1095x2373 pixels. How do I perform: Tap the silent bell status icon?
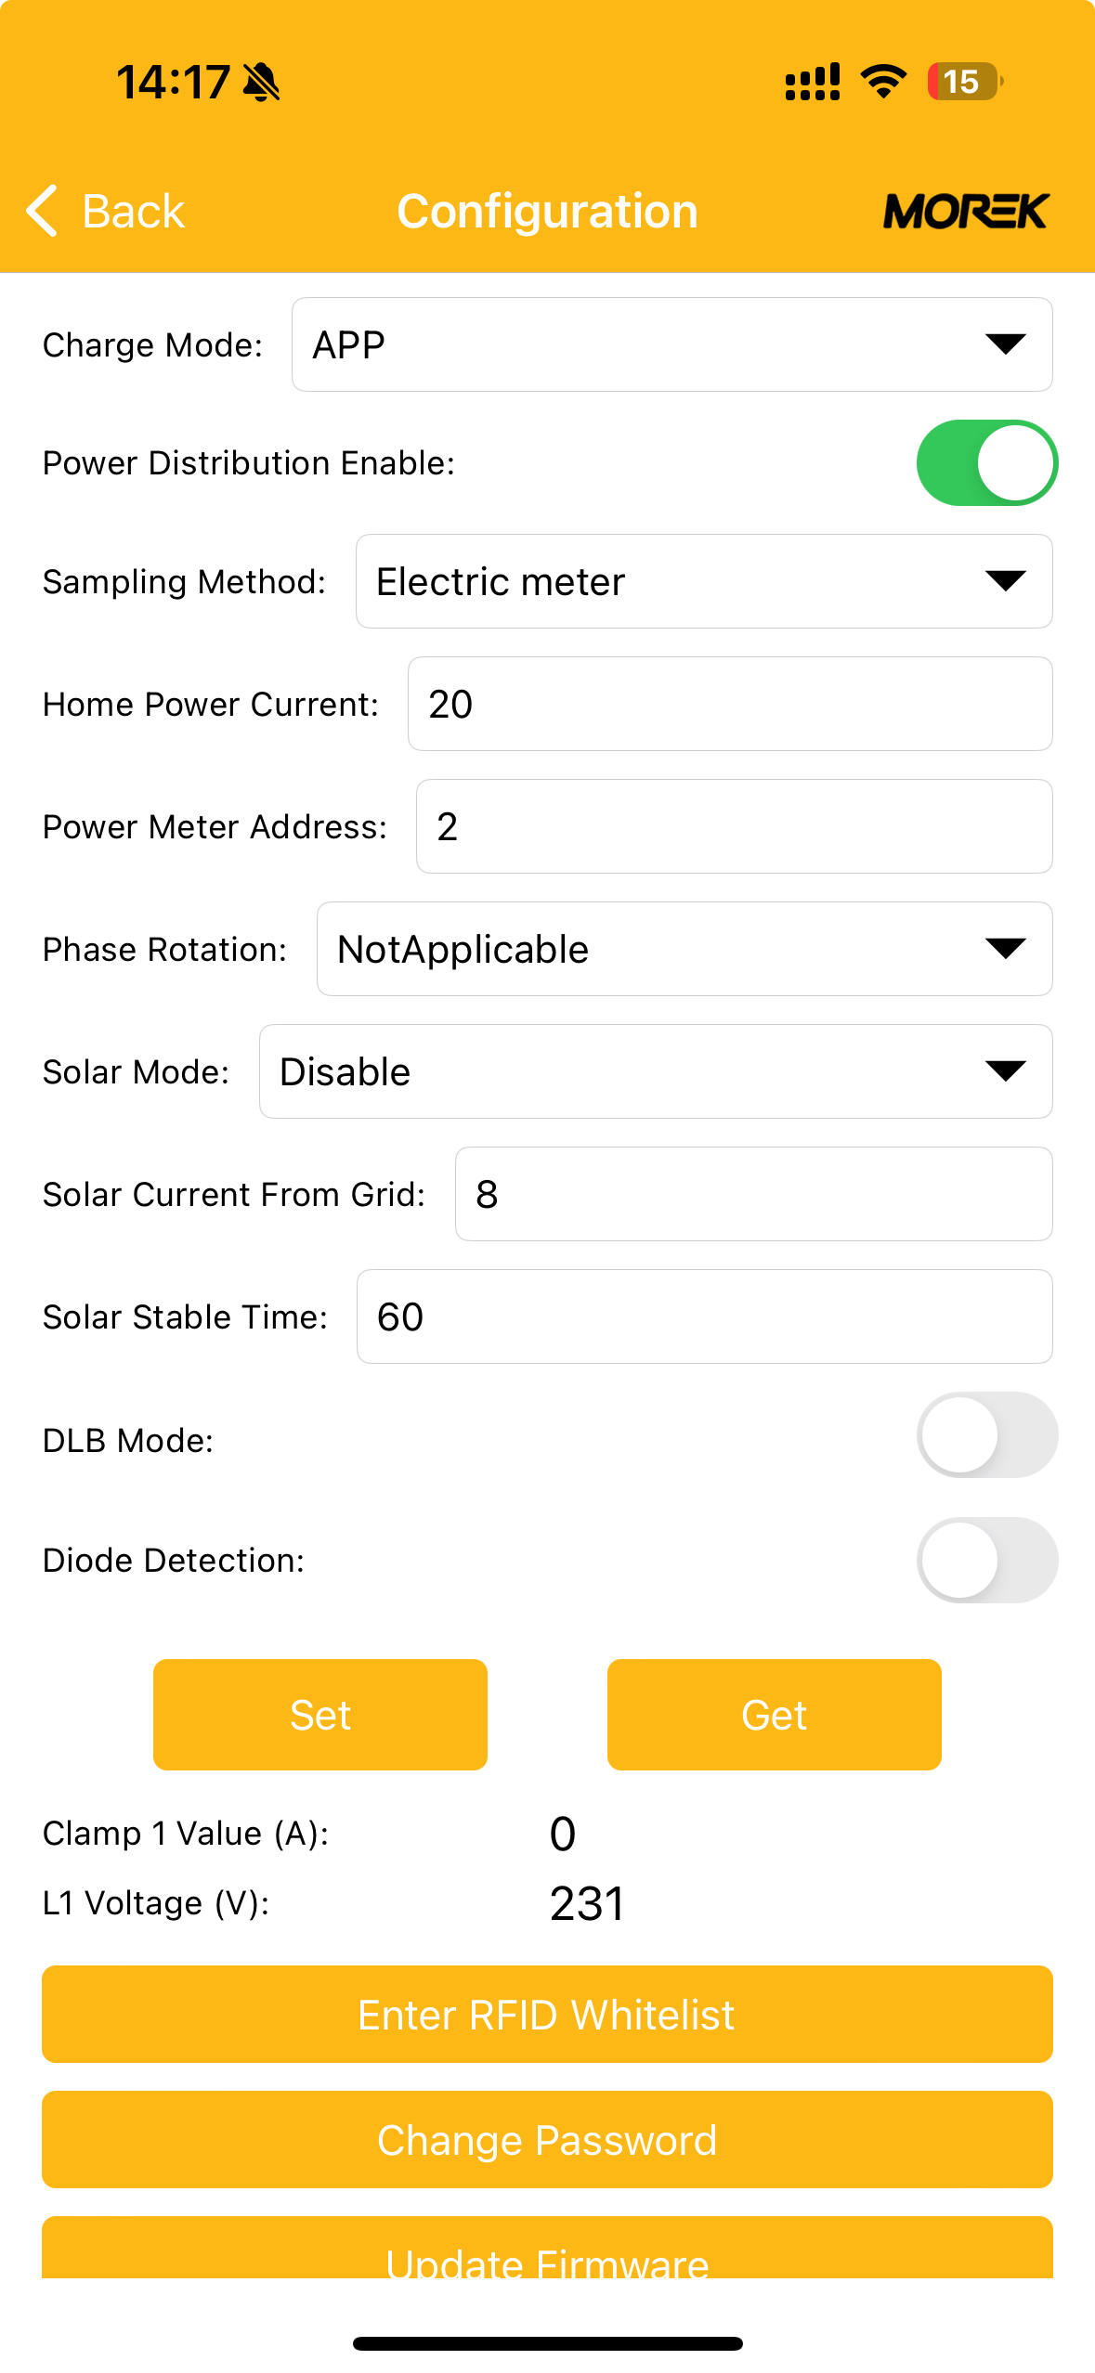pos(261,83)
